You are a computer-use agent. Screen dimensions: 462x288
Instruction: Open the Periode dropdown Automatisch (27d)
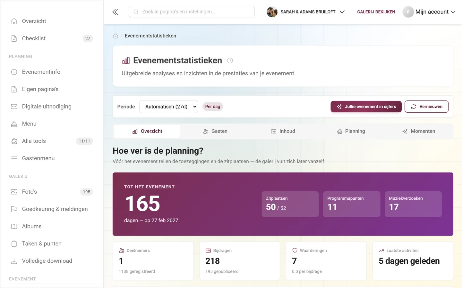pos(169,107)
